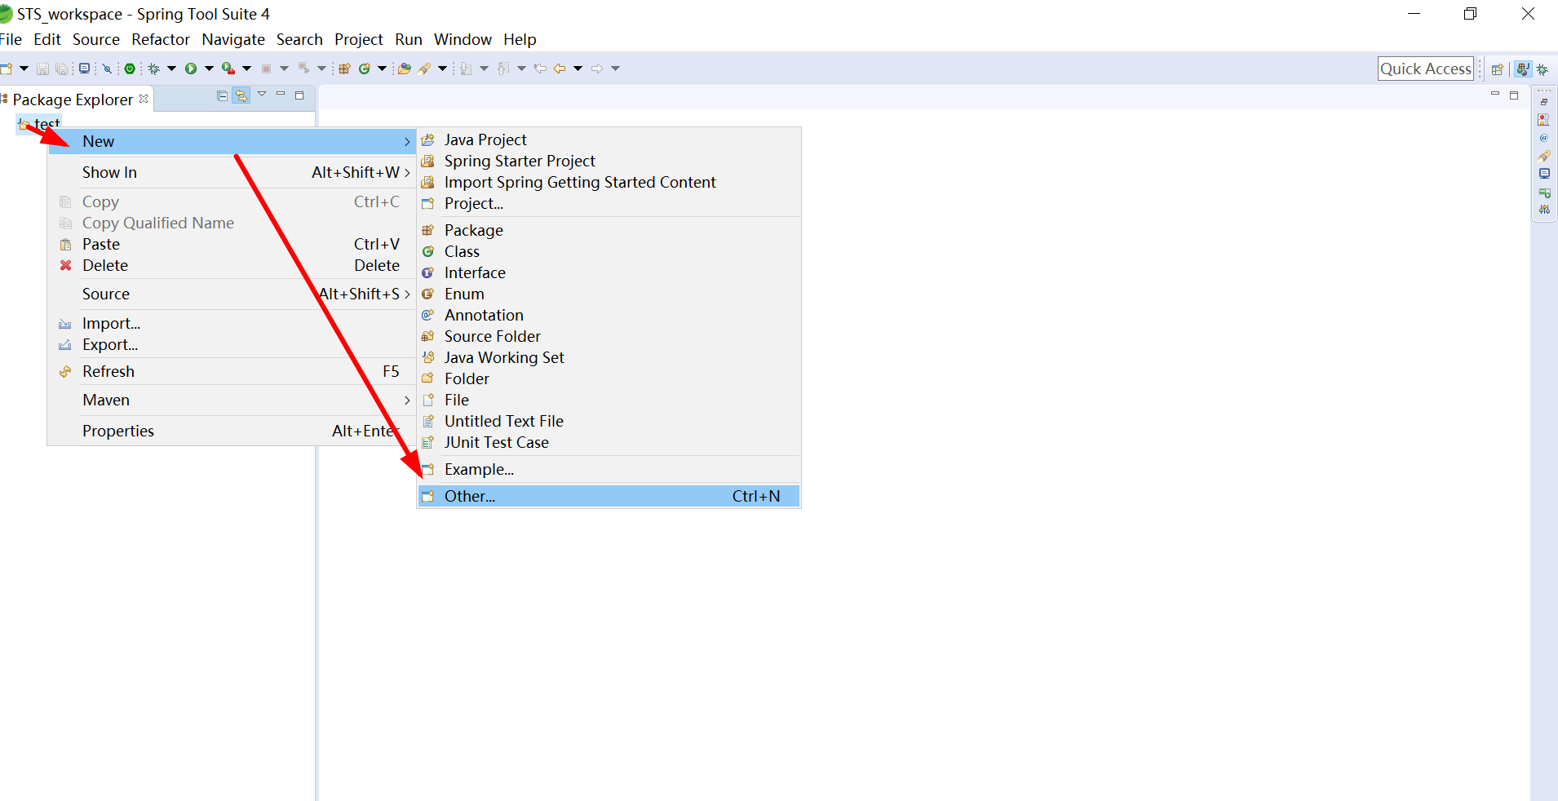Open the dropdown arrow next to New wizard icon
This screenshot has width=1558, height=801.
tap(24, 69)
